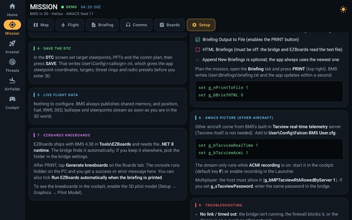Click the 04:20:50Z clock readout
The width and height of the screenshot is (352, 220).
pyautogui.click(x=91, y=7)
